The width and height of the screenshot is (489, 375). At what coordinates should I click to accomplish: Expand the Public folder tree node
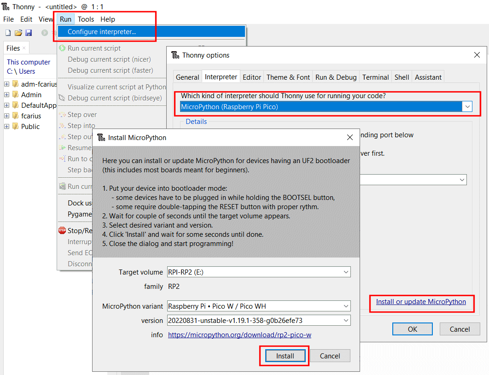tap(6, 127)
